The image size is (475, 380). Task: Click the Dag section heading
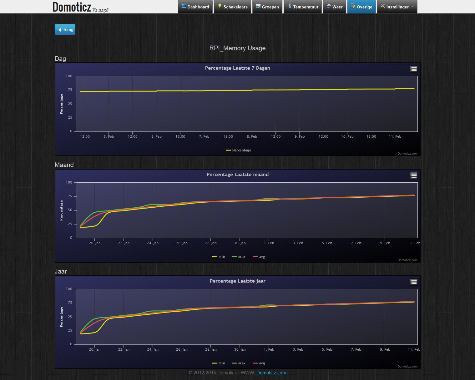click(x=60, y=59)
